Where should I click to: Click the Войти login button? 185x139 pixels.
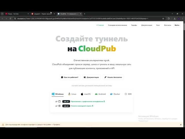coord(177,25)
